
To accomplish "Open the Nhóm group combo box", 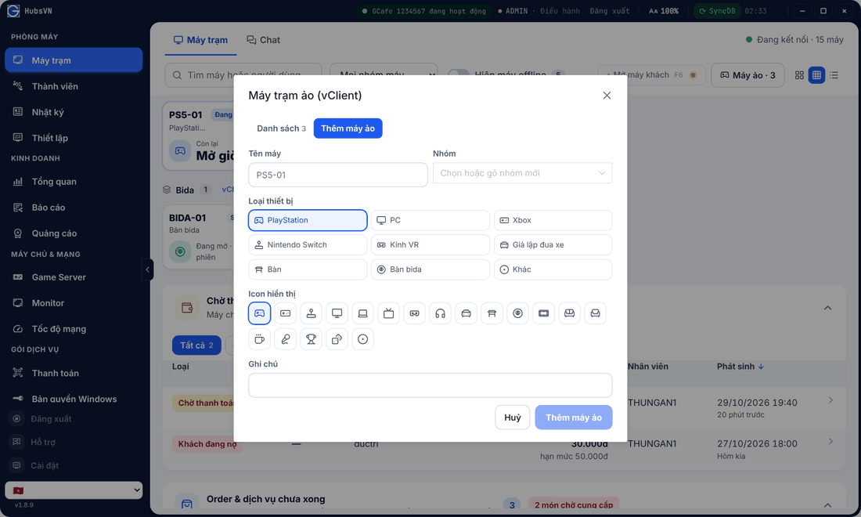I will pyautogui.click(x=523, y=173).
